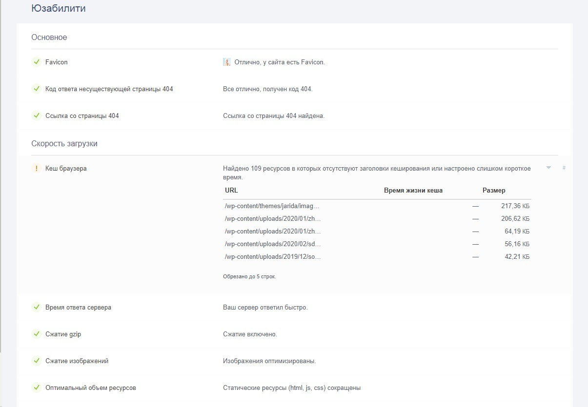Viewport: 588px width, 407px height.
Task: Click the site favicon thumbnail image
Action: pyautogui.click(x=227, y=62)
